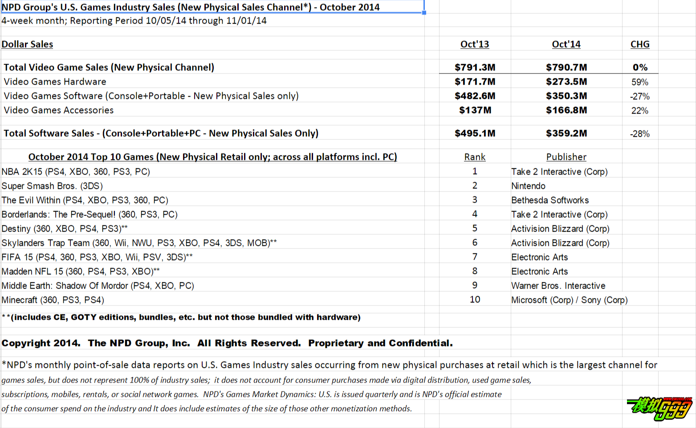Select the Skylanders Trap Team row

click(x=139, y=243)
